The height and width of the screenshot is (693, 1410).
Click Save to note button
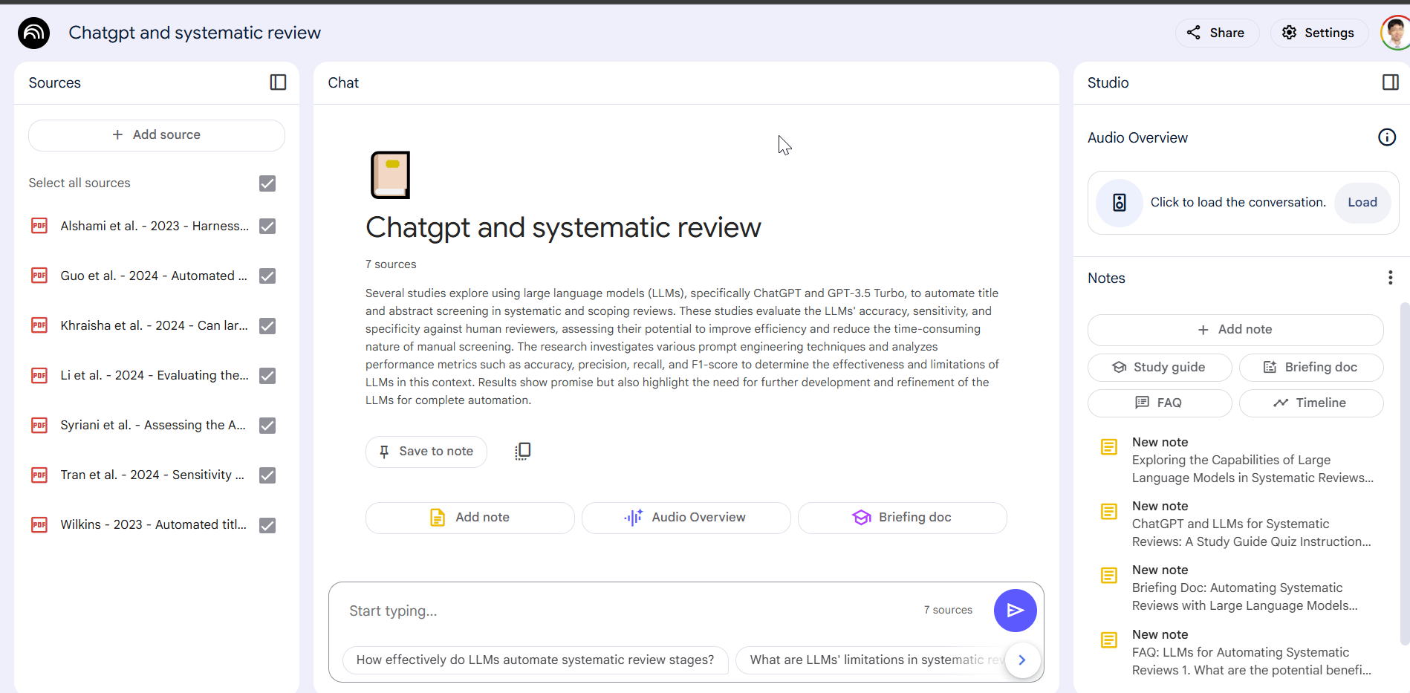pos(426,452)
